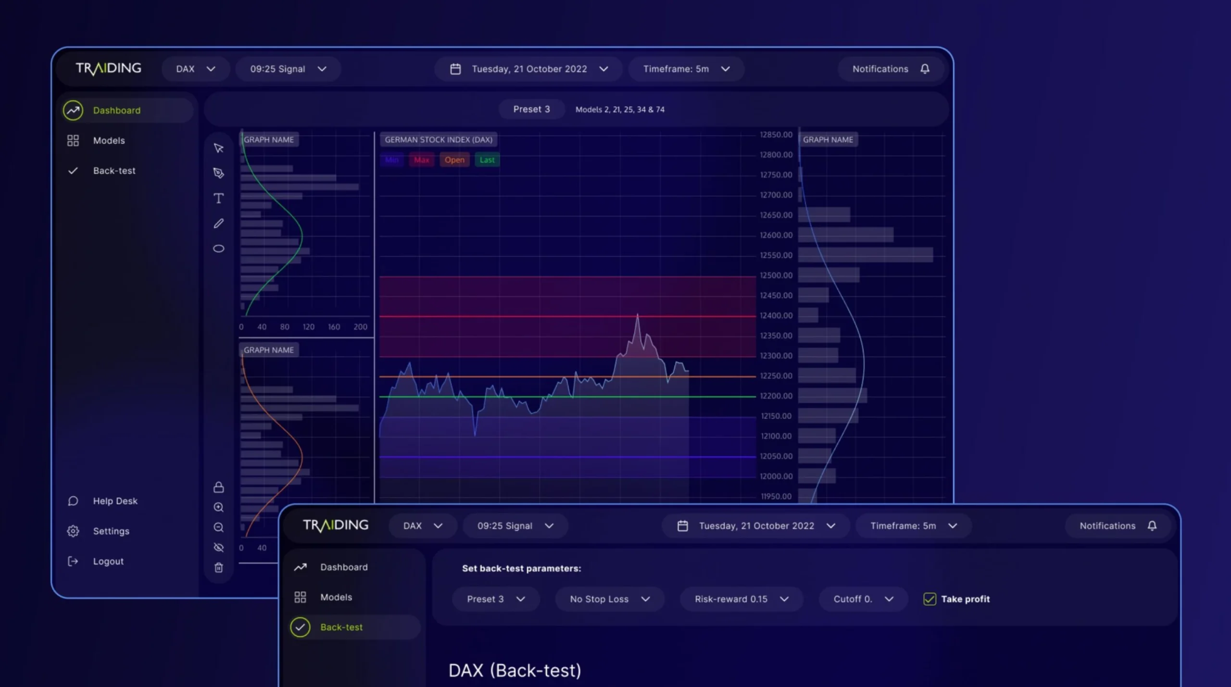Click the Models grid icon in the back window
1231x687 pixels.
pyautogui.click(x=73, y=140)
